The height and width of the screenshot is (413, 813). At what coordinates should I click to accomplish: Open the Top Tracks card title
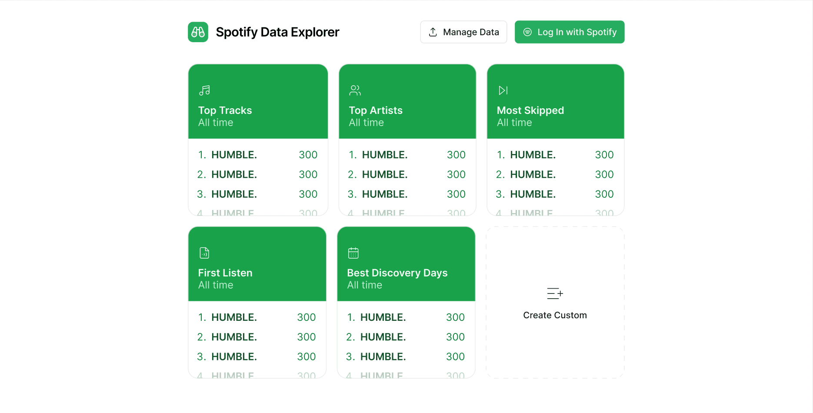pos(225,110)
